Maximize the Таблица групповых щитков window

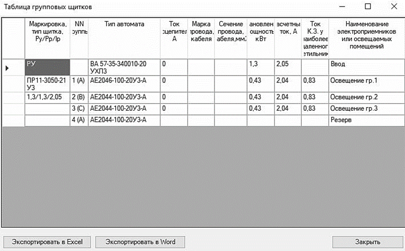pyautogui.click(x=368, y=7)
